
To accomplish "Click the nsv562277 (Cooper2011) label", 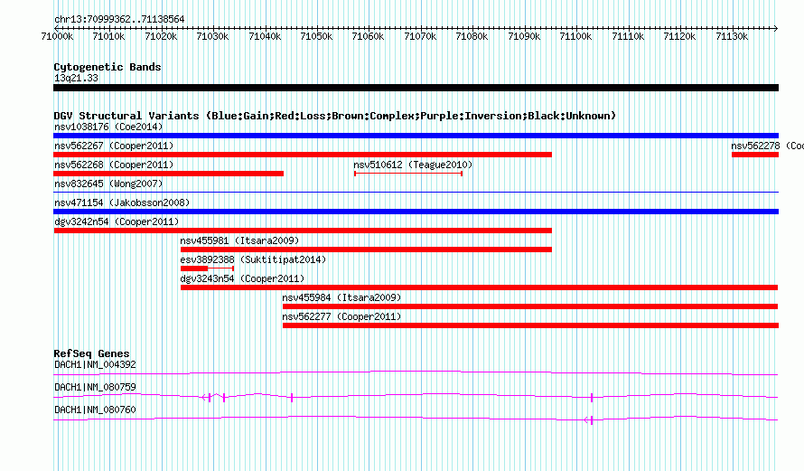I will (x=341, y=316).
